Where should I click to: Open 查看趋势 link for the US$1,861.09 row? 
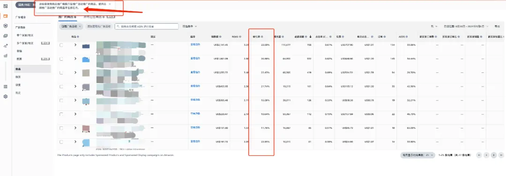pyautogui.click(x=195, y=58)
